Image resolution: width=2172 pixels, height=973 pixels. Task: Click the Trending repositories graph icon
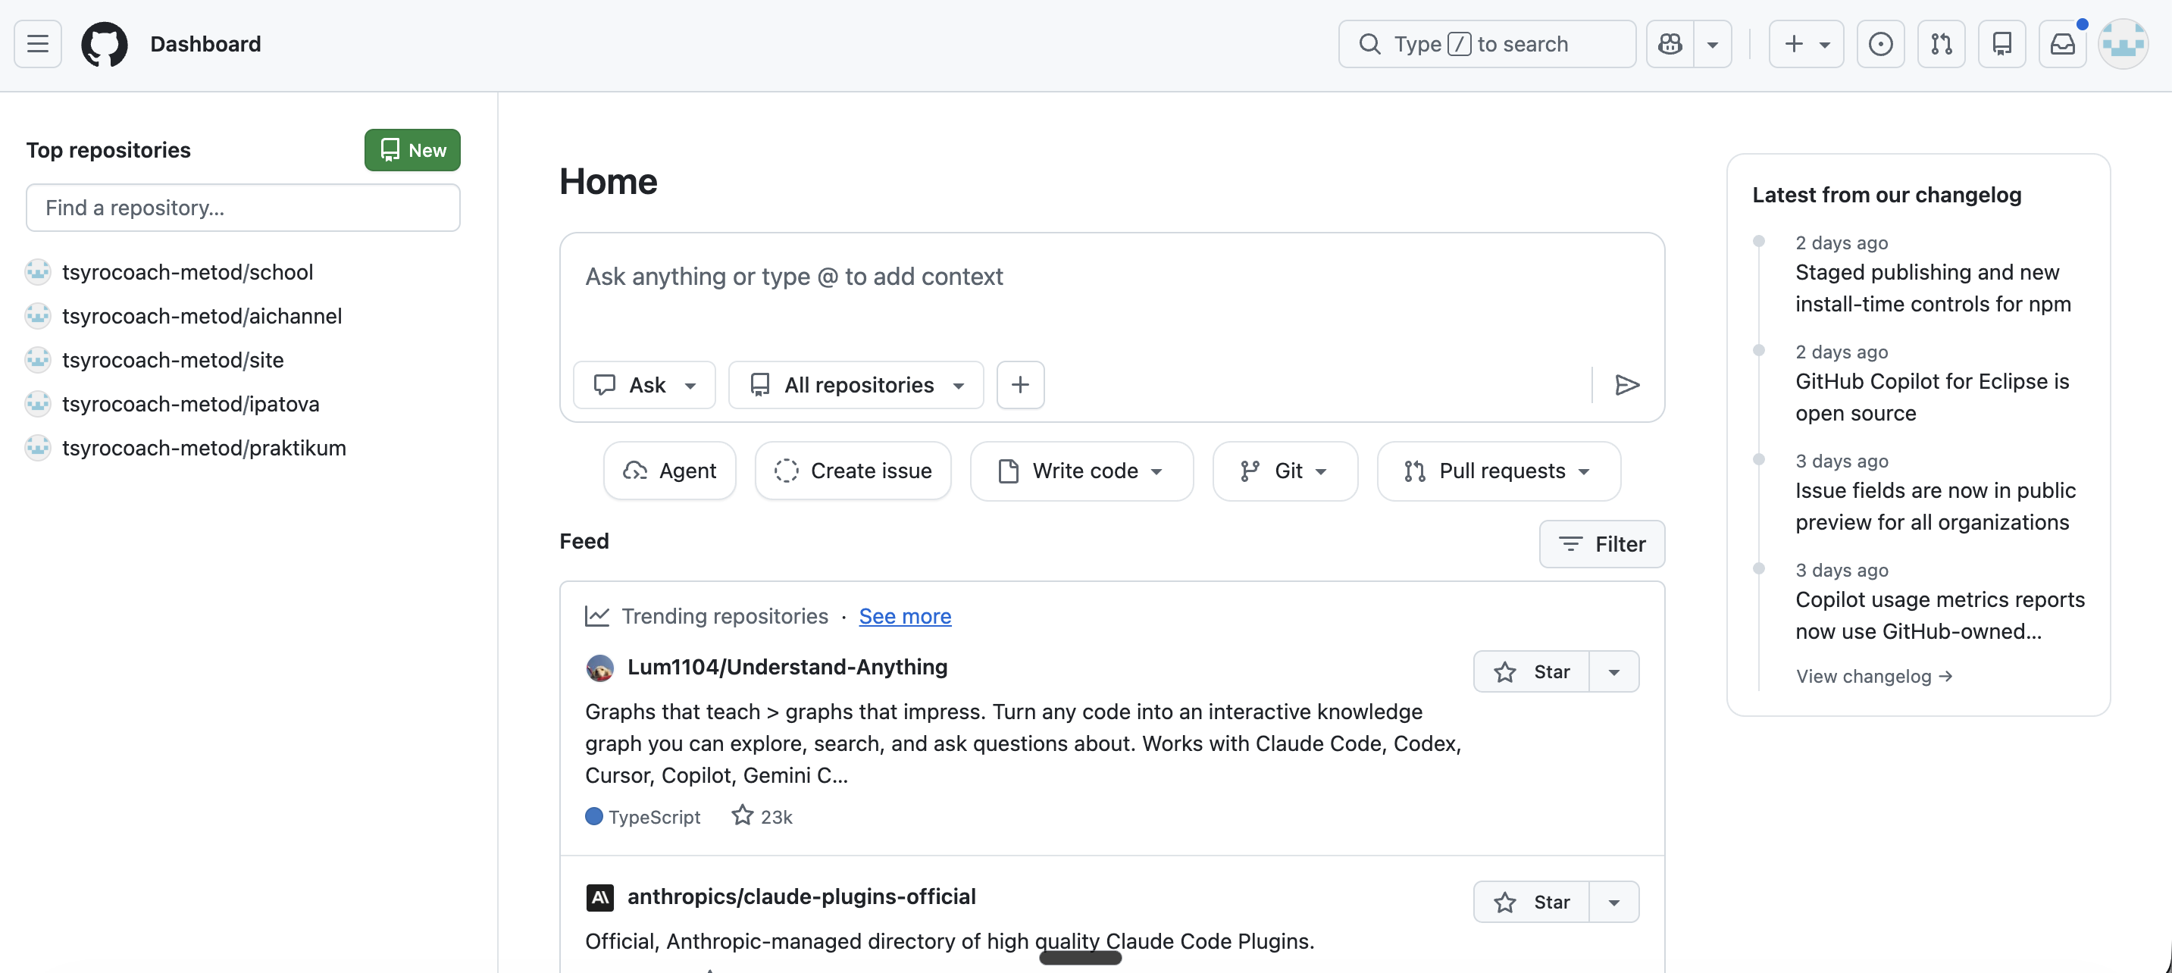click(597, 615)
